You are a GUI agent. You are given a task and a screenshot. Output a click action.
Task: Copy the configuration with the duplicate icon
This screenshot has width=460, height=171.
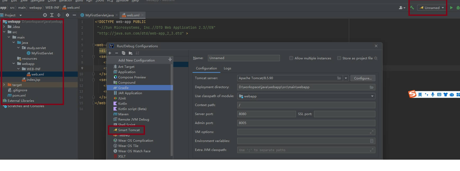click(x=123, y=53)
